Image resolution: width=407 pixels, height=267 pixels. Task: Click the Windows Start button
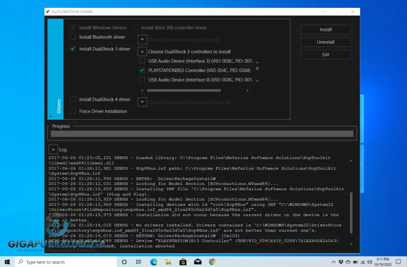click(x=7, y=261)
